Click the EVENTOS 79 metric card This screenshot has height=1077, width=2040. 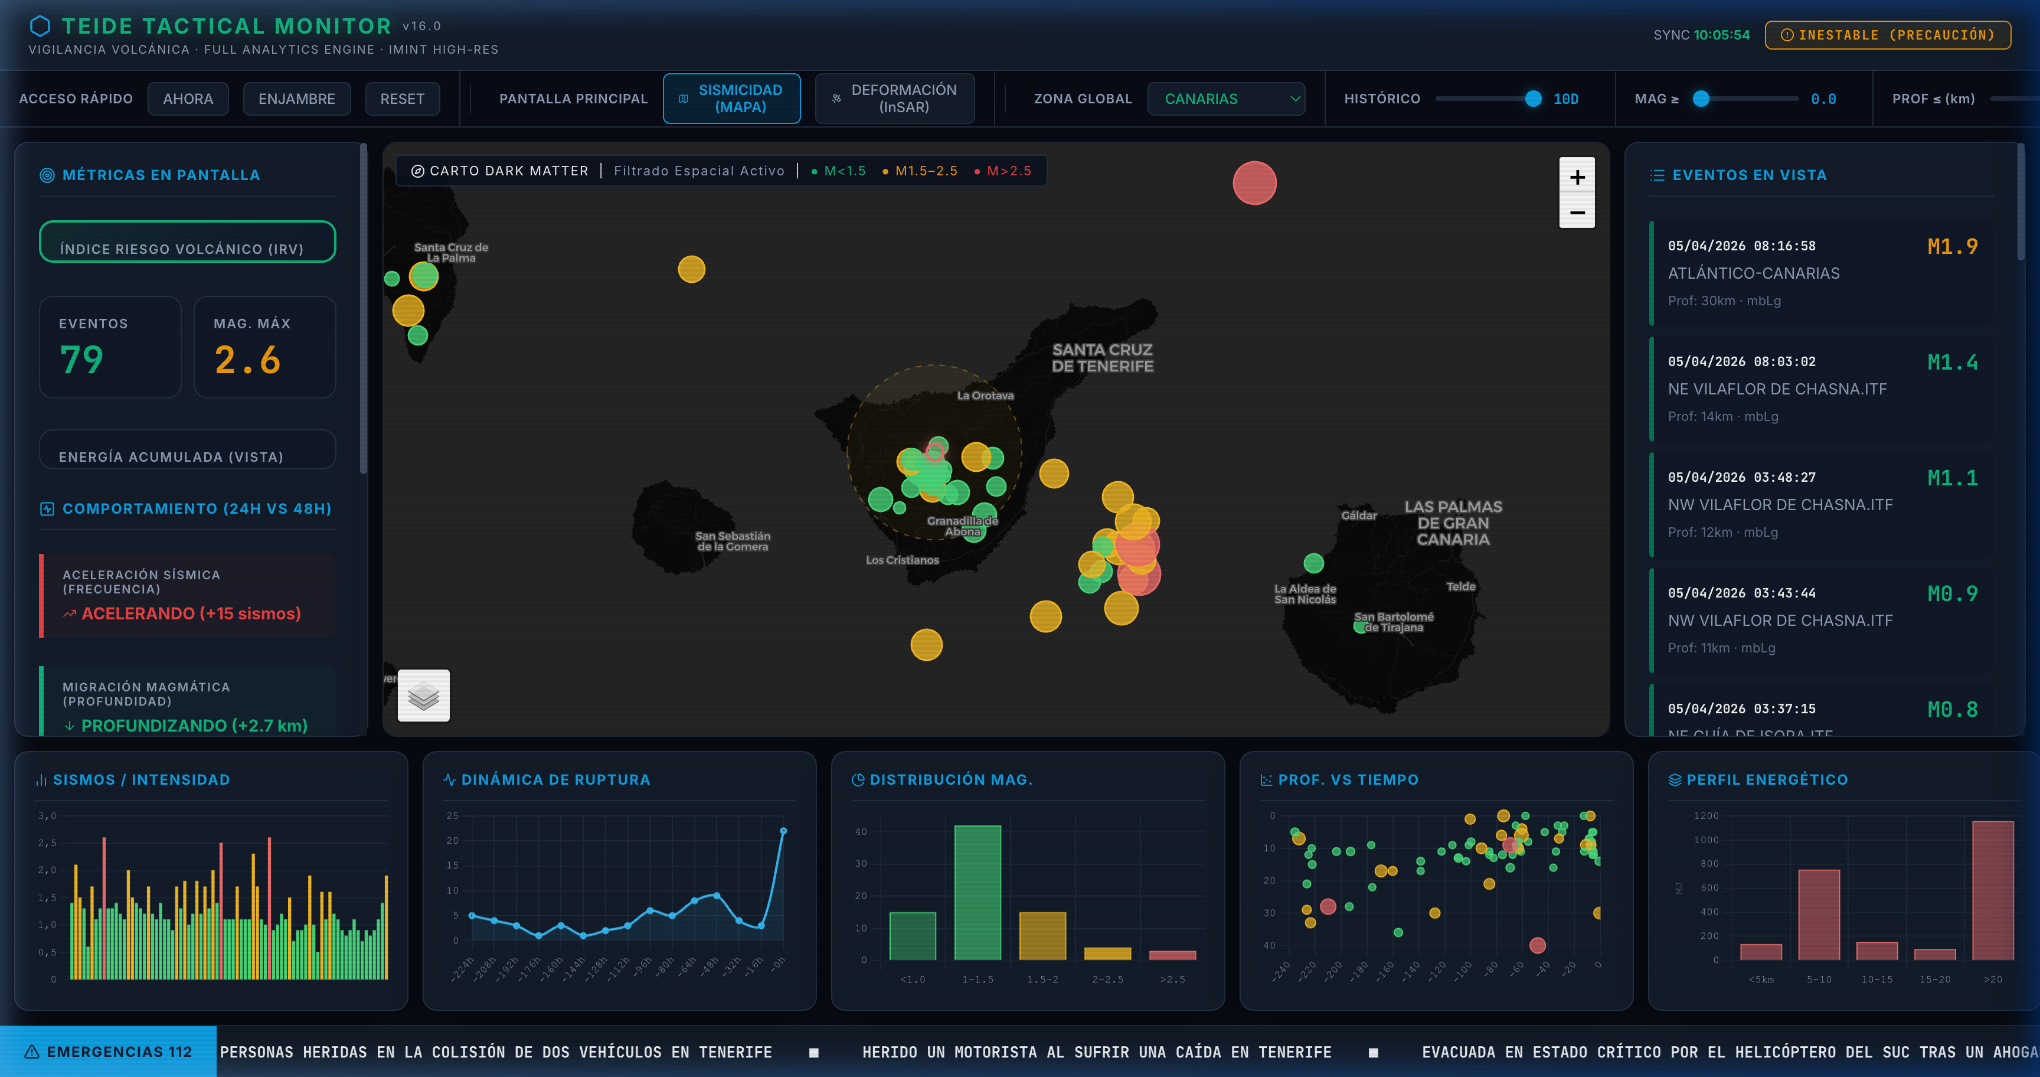click(x=110, y=347)
